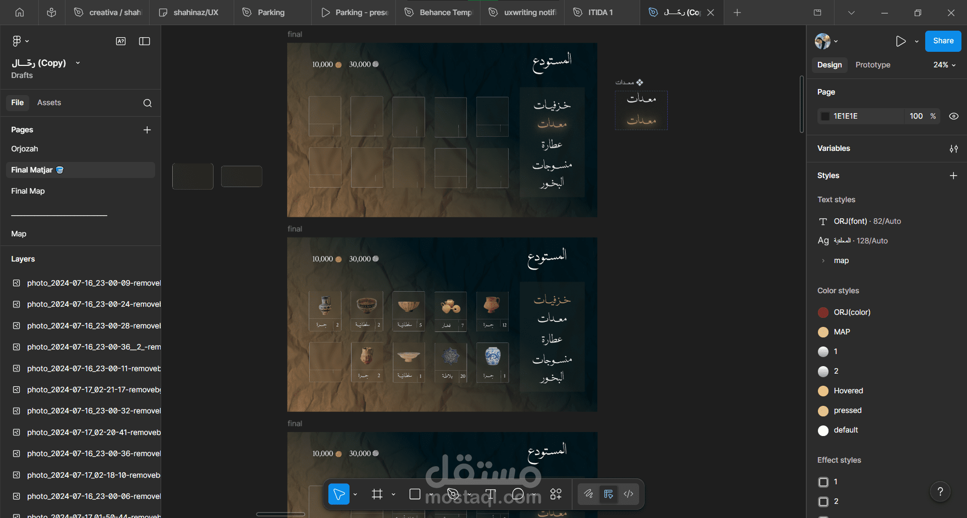The width and height of the screenshot is (967, 518).
Task: Select the Comment tool
Action: [x=518, y=494]
